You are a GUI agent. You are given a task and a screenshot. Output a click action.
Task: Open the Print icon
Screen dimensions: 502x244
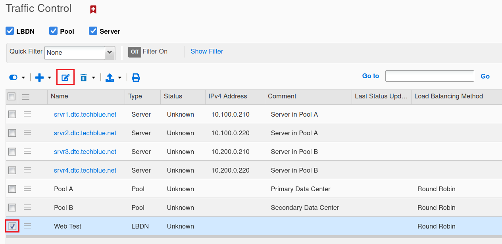tap(136, 77)
